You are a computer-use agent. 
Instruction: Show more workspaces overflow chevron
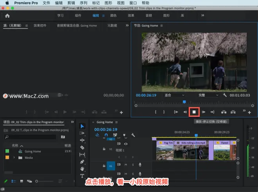click(x=203, y=15)
